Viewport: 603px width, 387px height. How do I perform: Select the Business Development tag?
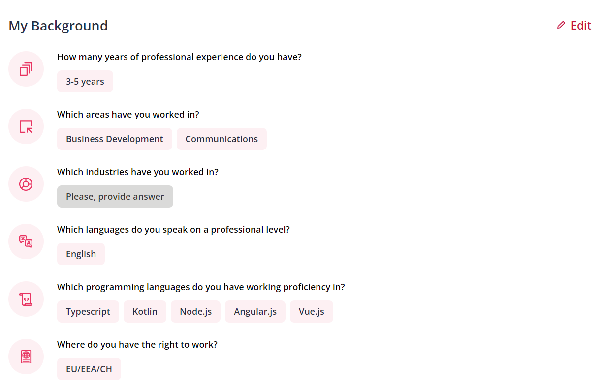pos(115,139)
